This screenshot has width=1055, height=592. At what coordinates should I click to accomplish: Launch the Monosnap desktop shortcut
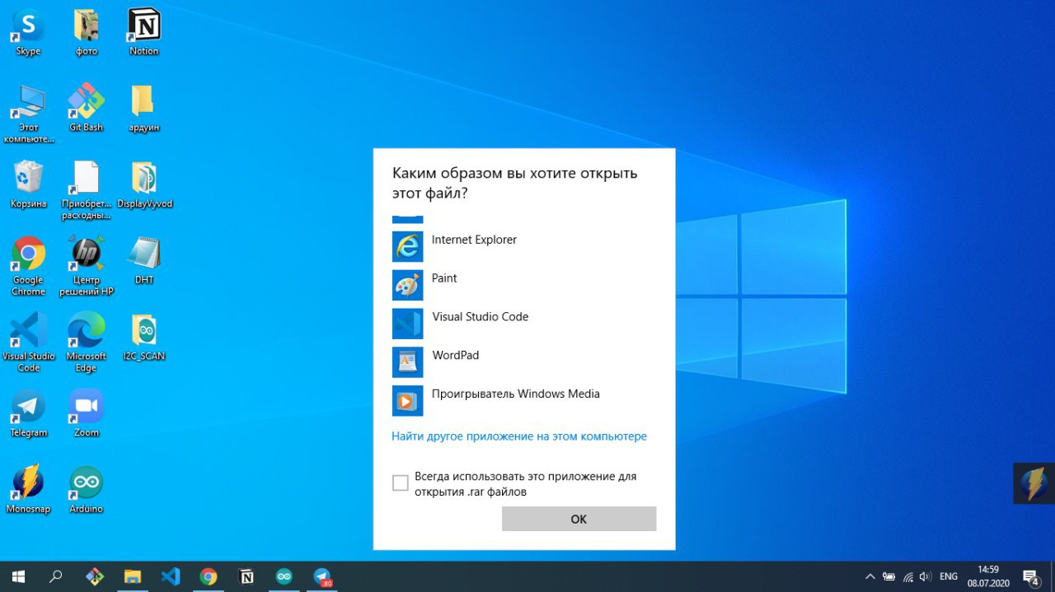click(28, 488)
